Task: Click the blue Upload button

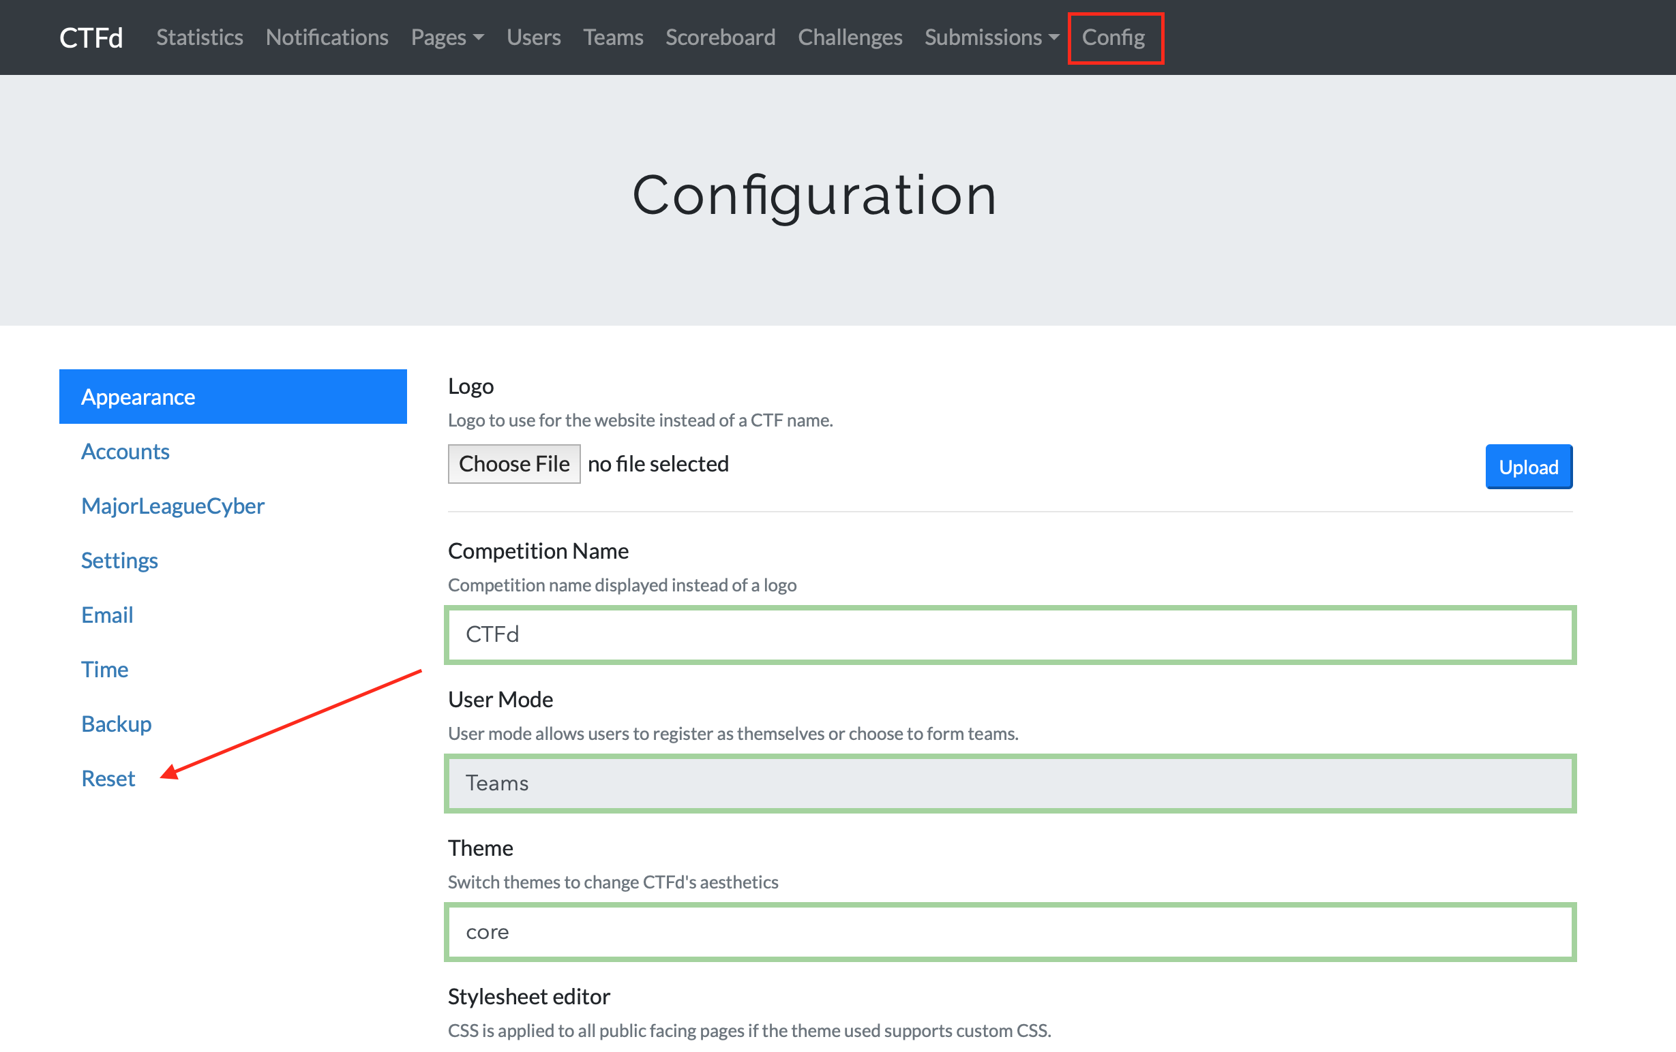Action: pos(1528,467)
